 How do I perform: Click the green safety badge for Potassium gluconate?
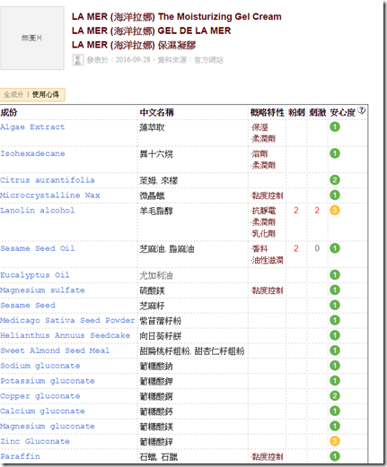335,381
